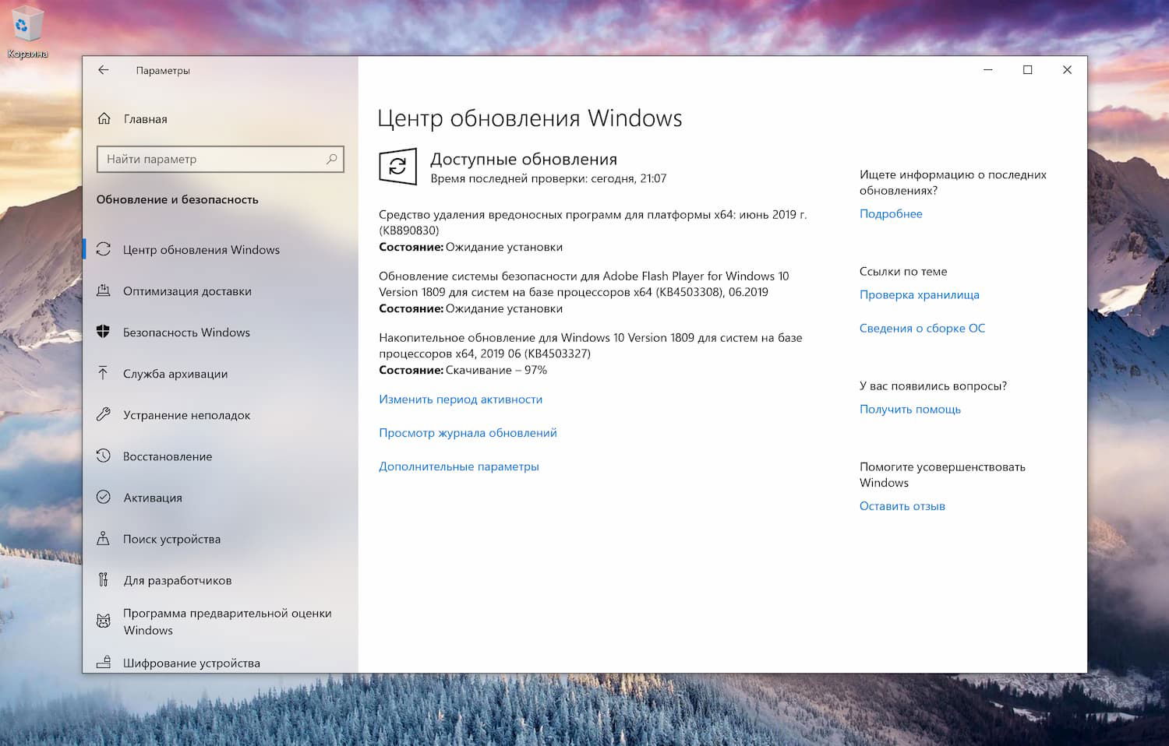
Task: Click the Оптимизация доставки icon
Action: pyautogui.click(x=104, y=290)
